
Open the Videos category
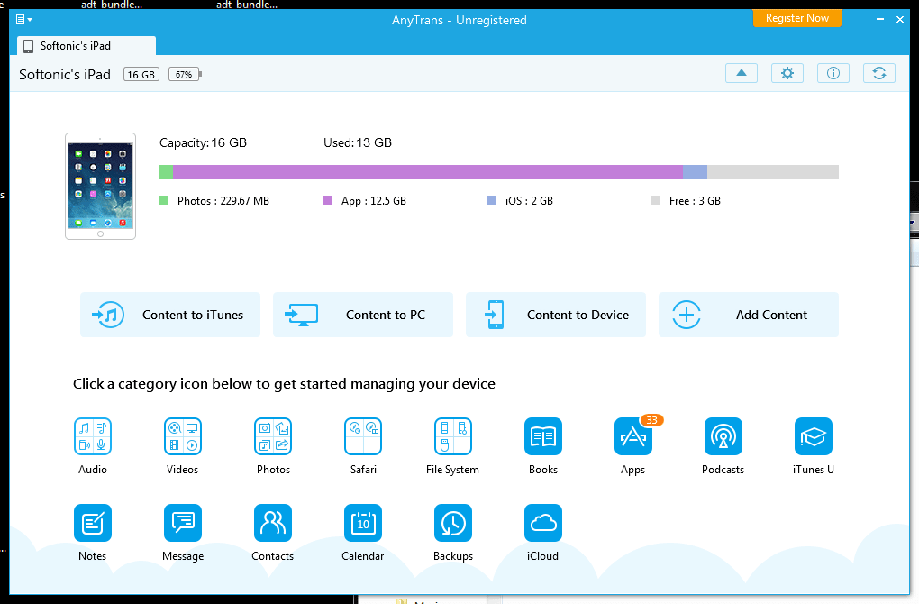[x=183, y=436]
